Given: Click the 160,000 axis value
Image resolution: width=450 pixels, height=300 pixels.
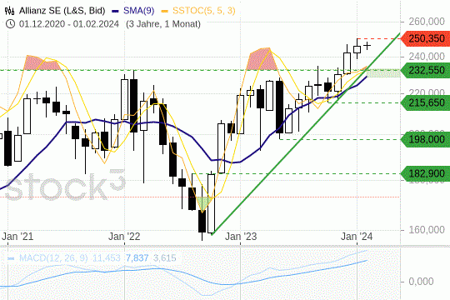Looking at the screenshot, I should coord(427,230).
